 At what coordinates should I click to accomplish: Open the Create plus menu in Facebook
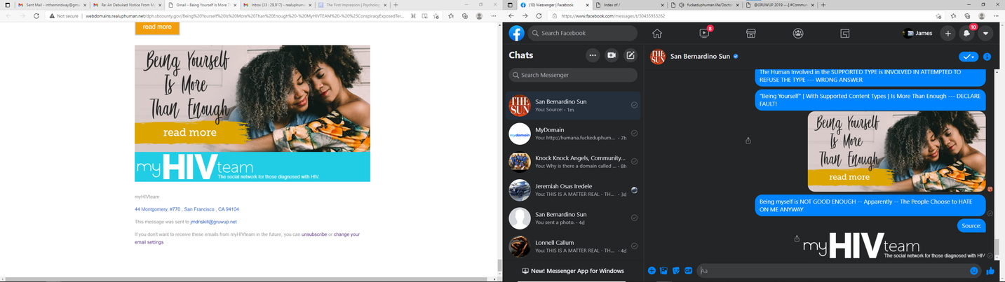click(x=948, y=33)
